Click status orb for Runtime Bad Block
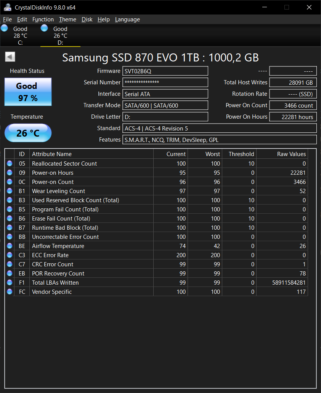This screenshot has width=321, height=393. pyautogui.click(x=10, y=227)
